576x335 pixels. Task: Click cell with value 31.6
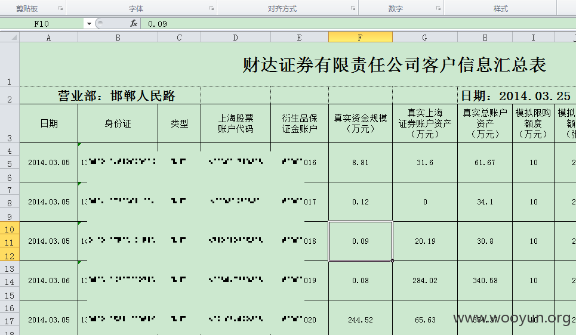pyautogui.click(x=425, y=162)
